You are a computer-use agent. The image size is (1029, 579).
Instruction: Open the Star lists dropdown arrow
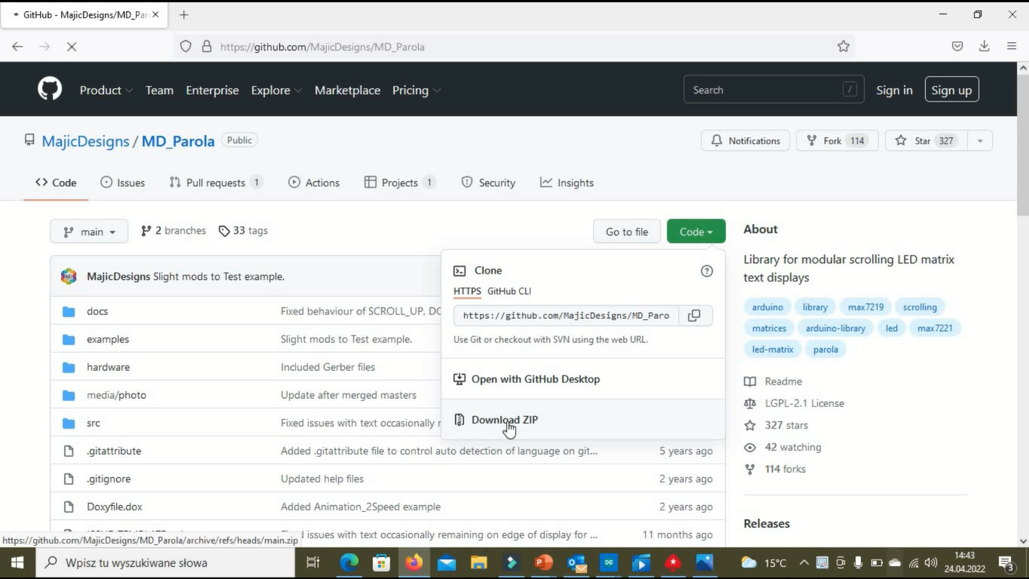(979, 141)
